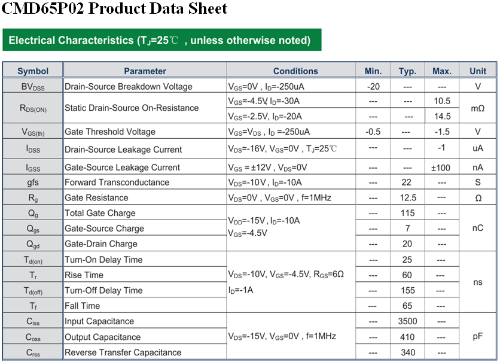Screen dimensions: 500x362
Task: Select the Input Capacitance value 3500
Action: (x=407, y=321)
